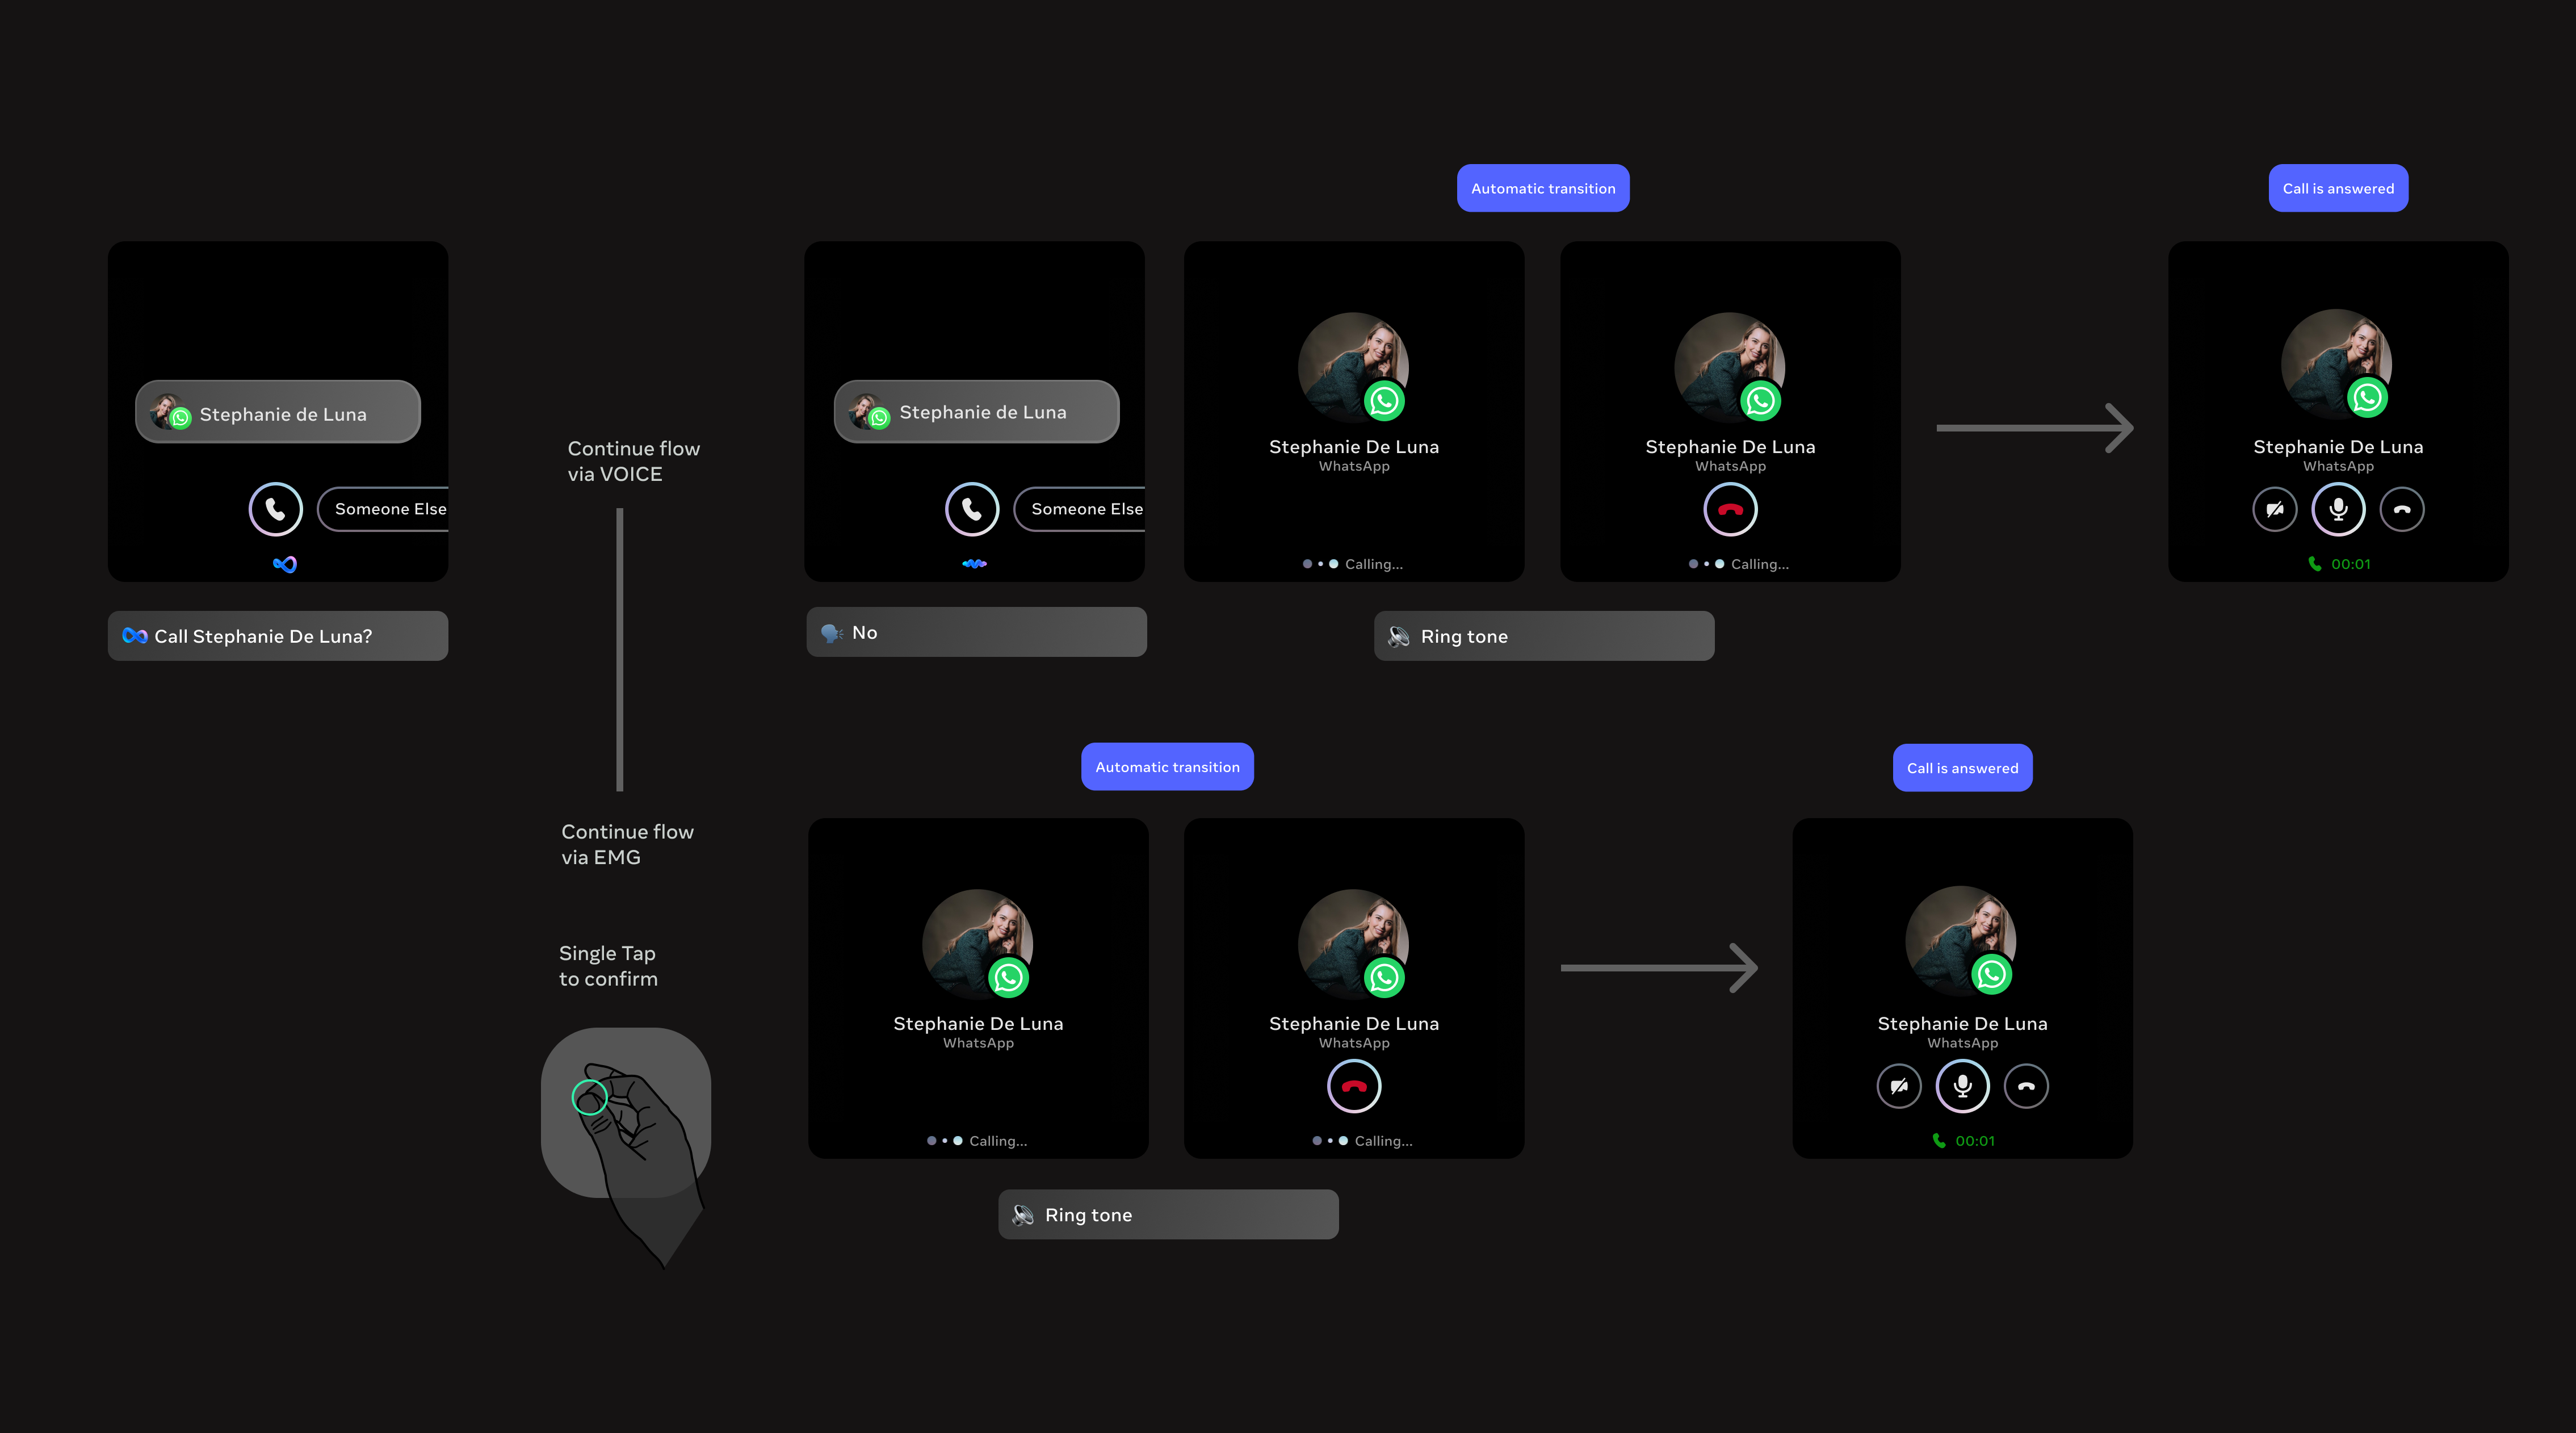This screenshot has height=1433, width=2576.
Task: Select the 'Call is answered' badge
Action: coord(2337,188)
